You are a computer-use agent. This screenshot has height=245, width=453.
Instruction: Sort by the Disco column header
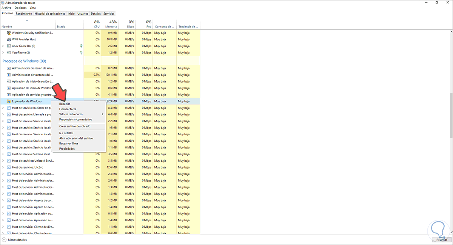tap(127, 24)
